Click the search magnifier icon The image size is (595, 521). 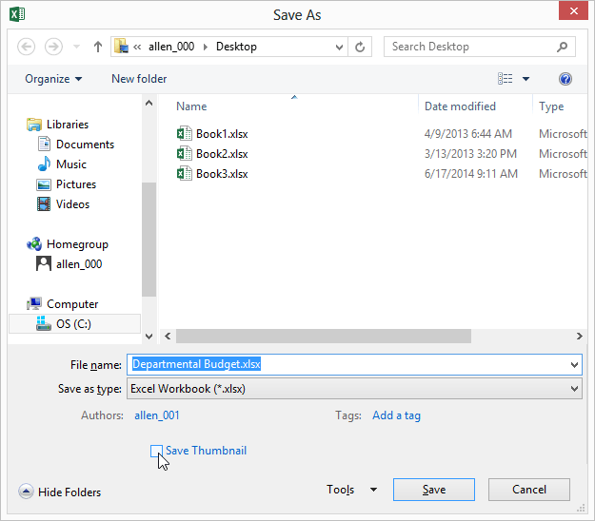(x=562, y=47)
